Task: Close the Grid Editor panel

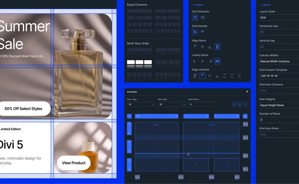Action: click(247, 91)
